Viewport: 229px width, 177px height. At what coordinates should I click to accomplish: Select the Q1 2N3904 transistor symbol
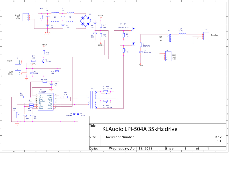43,61
